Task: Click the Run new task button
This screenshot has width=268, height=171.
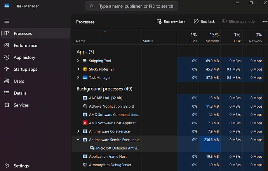Action: pyautogui.click(x=171, y=21)
